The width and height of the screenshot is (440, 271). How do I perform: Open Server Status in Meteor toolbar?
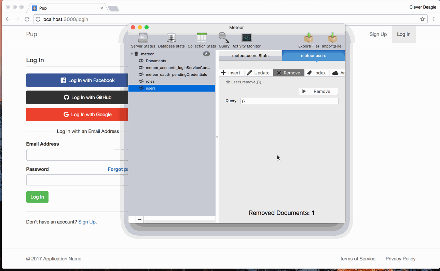[x=143, y=40]
